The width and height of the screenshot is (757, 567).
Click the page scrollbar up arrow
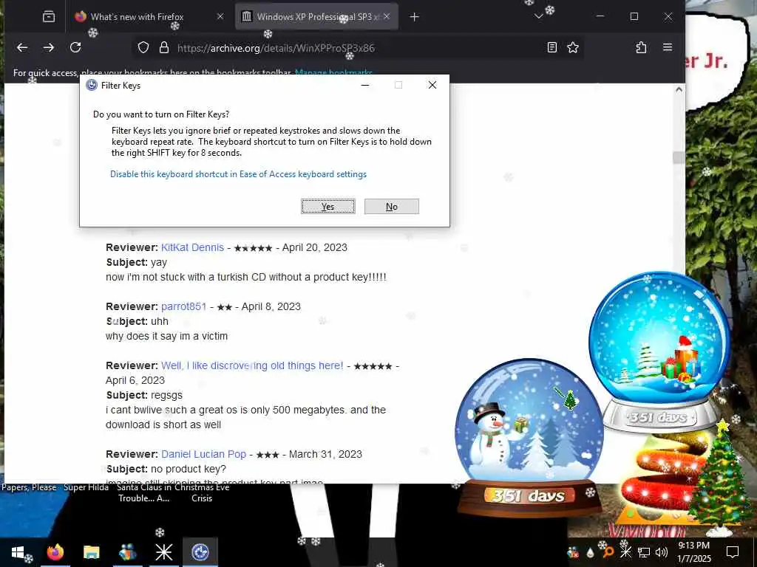tap(679, 89)
